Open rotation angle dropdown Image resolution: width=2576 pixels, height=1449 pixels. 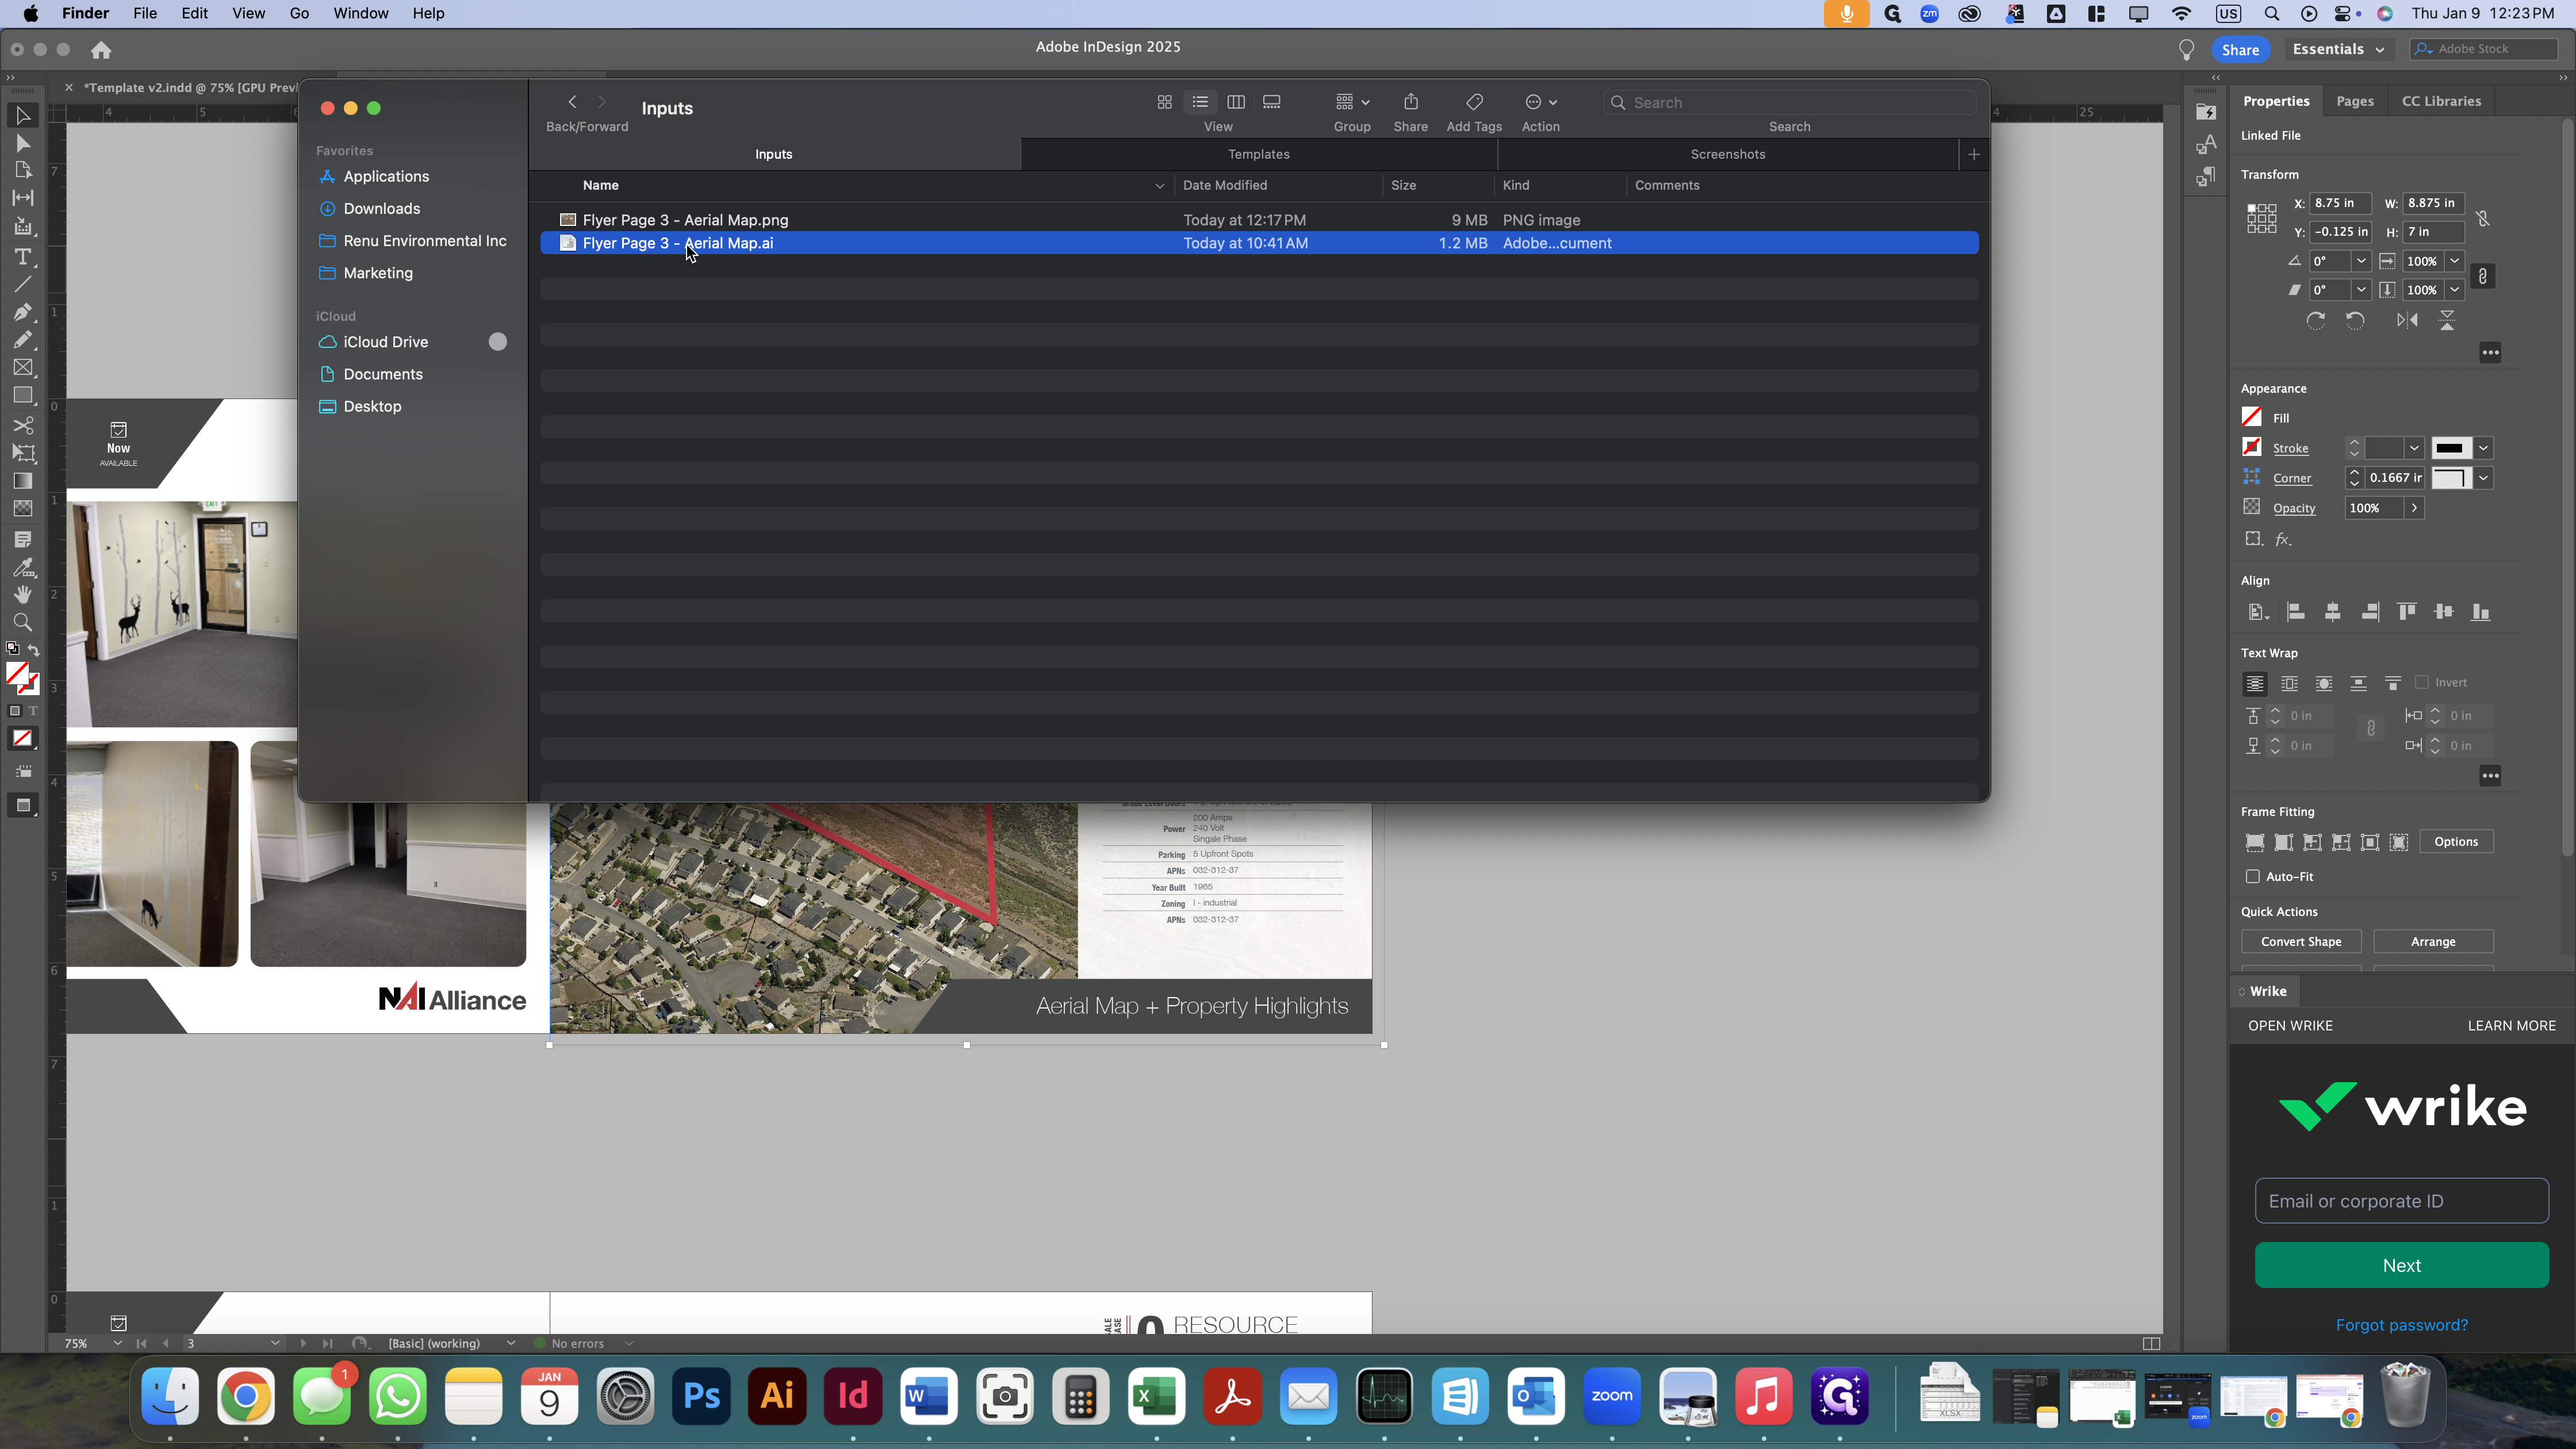pyautogui.click(x=2361, y=261)
